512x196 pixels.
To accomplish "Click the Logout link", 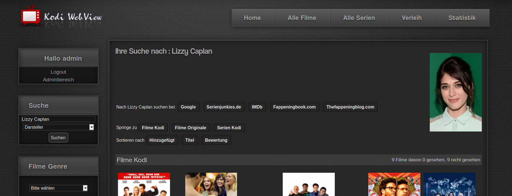I will (x=58, y=72).
